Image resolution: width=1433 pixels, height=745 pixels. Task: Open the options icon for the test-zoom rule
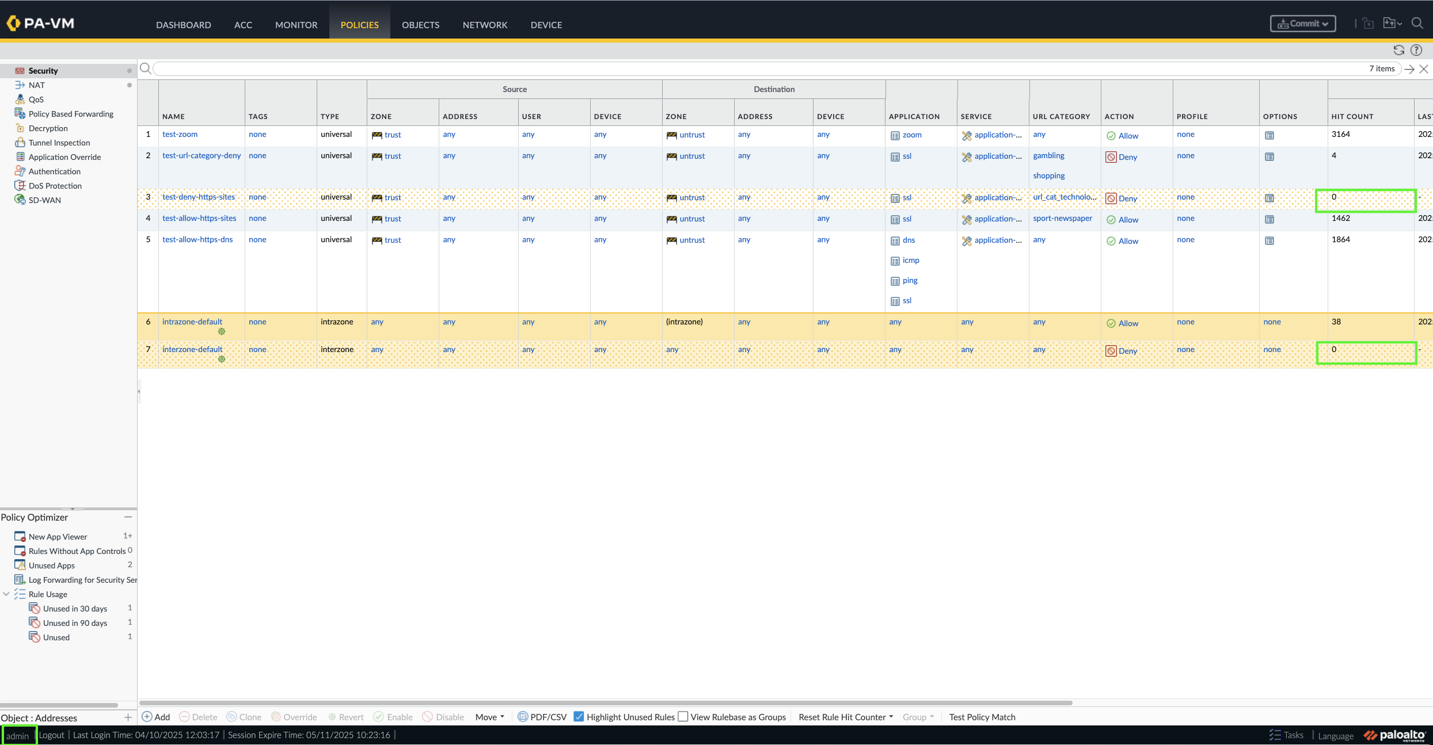pos(1269,136)
